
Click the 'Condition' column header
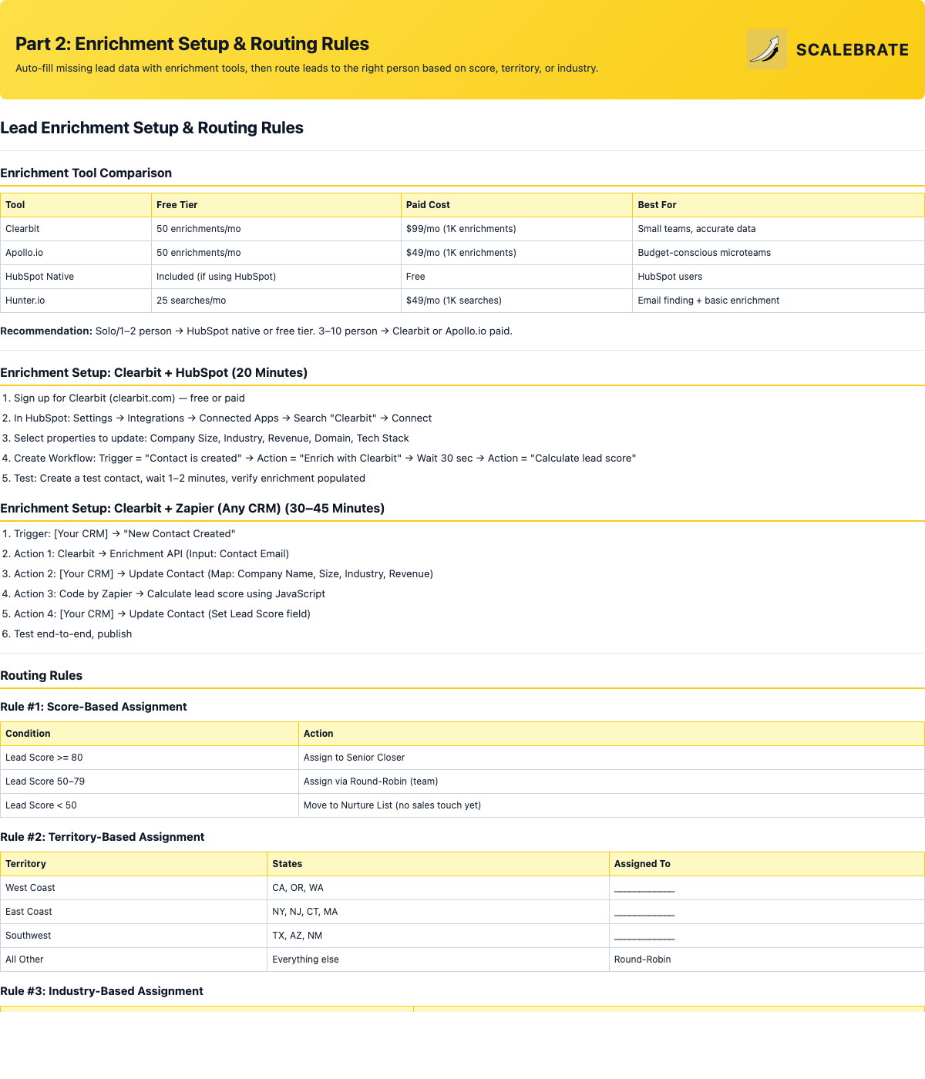tap(150, 734)
